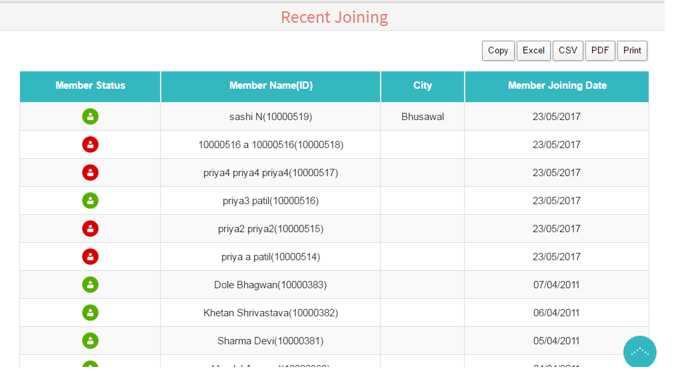Export the table using Excel button
The width and height of the screenshot is (674, 371).
[533, 51]
